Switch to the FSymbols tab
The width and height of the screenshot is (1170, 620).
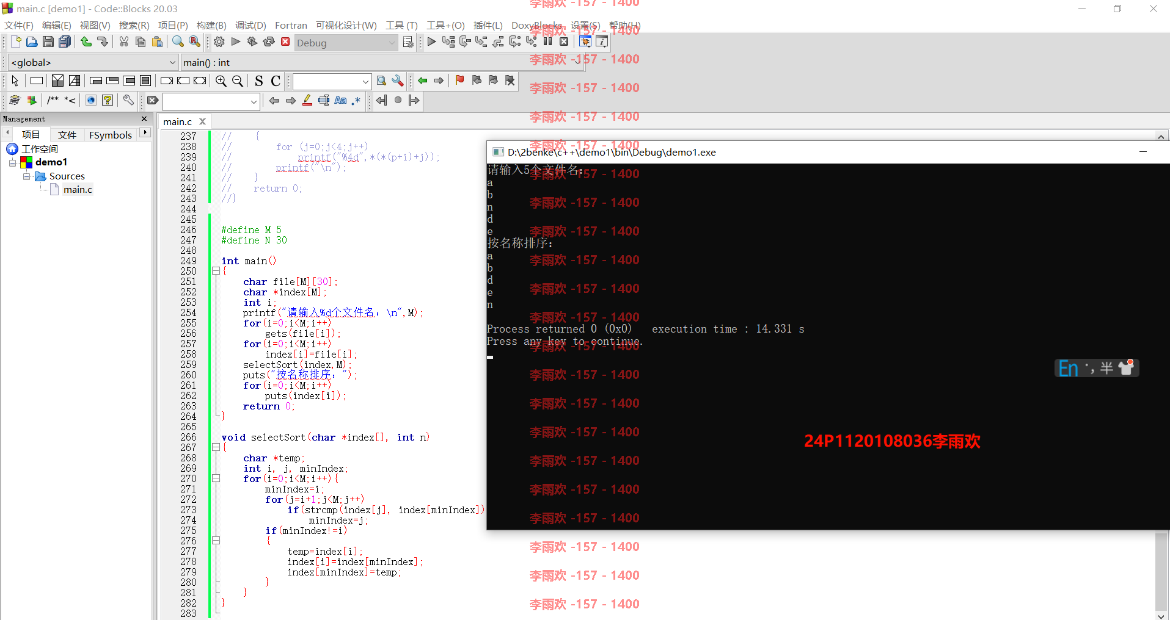point(111,135)
